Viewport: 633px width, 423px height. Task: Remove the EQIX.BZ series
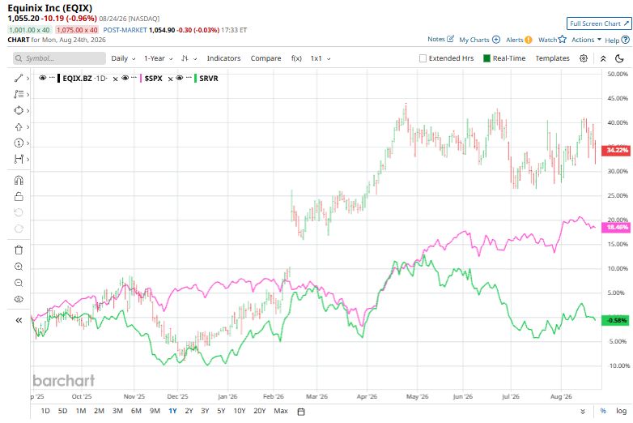coord(115,79)
